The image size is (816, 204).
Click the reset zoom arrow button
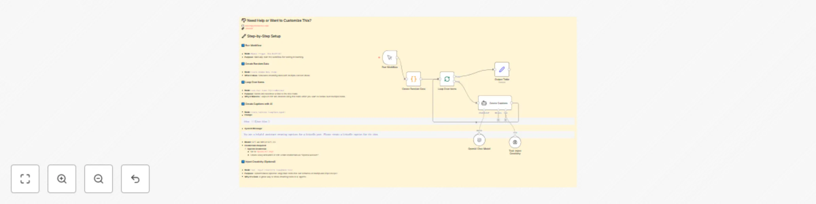point(135,179)
